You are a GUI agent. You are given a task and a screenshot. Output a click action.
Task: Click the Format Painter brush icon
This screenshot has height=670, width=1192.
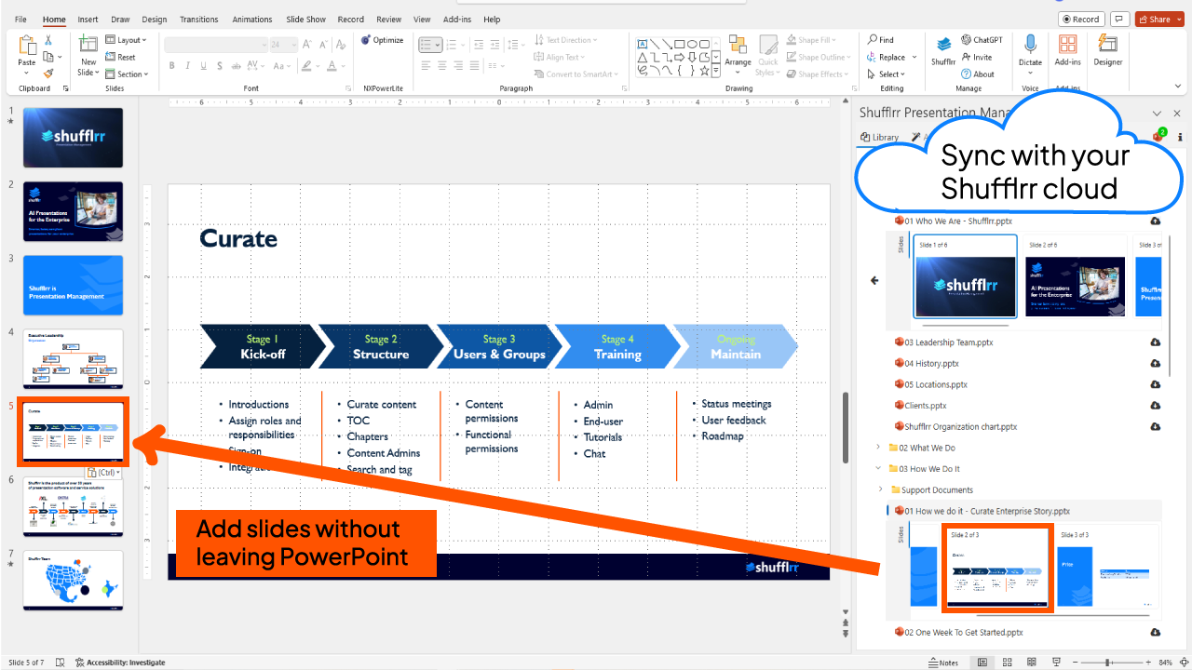pos(49,73)
